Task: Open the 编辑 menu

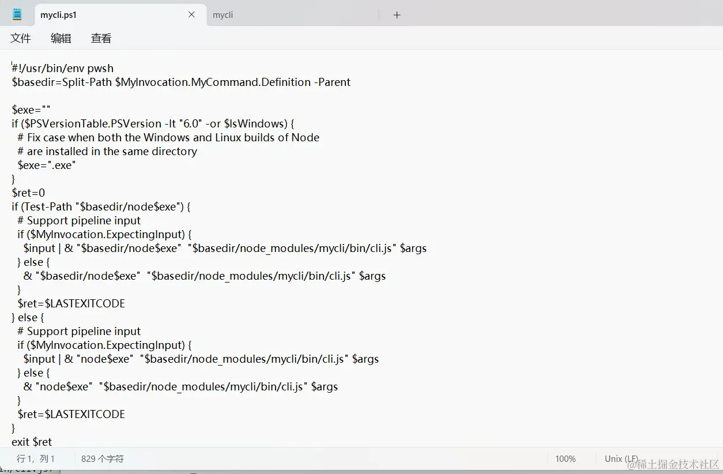Action: tap(61, 39)
